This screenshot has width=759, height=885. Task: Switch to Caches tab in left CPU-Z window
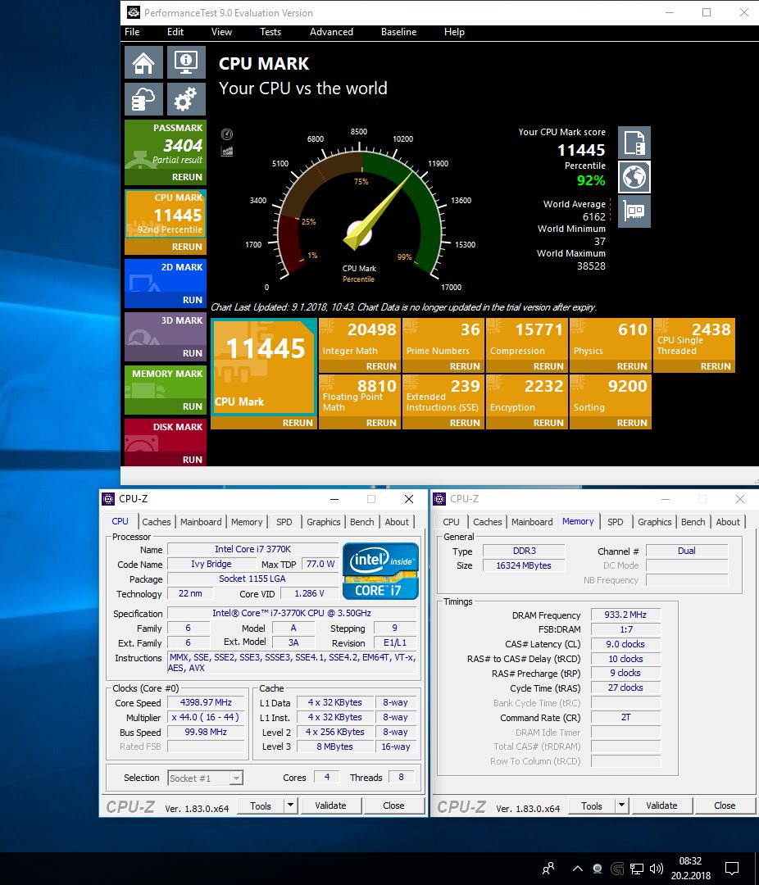pyautogui.click(x=157, y=522)
